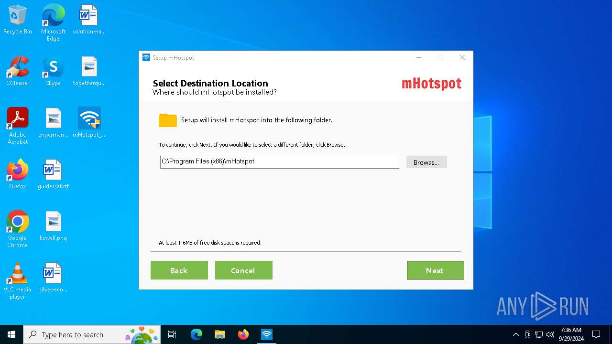Select the engerman... image file
This screenshot has width=612, height=344.
click(x=53, y=123)
